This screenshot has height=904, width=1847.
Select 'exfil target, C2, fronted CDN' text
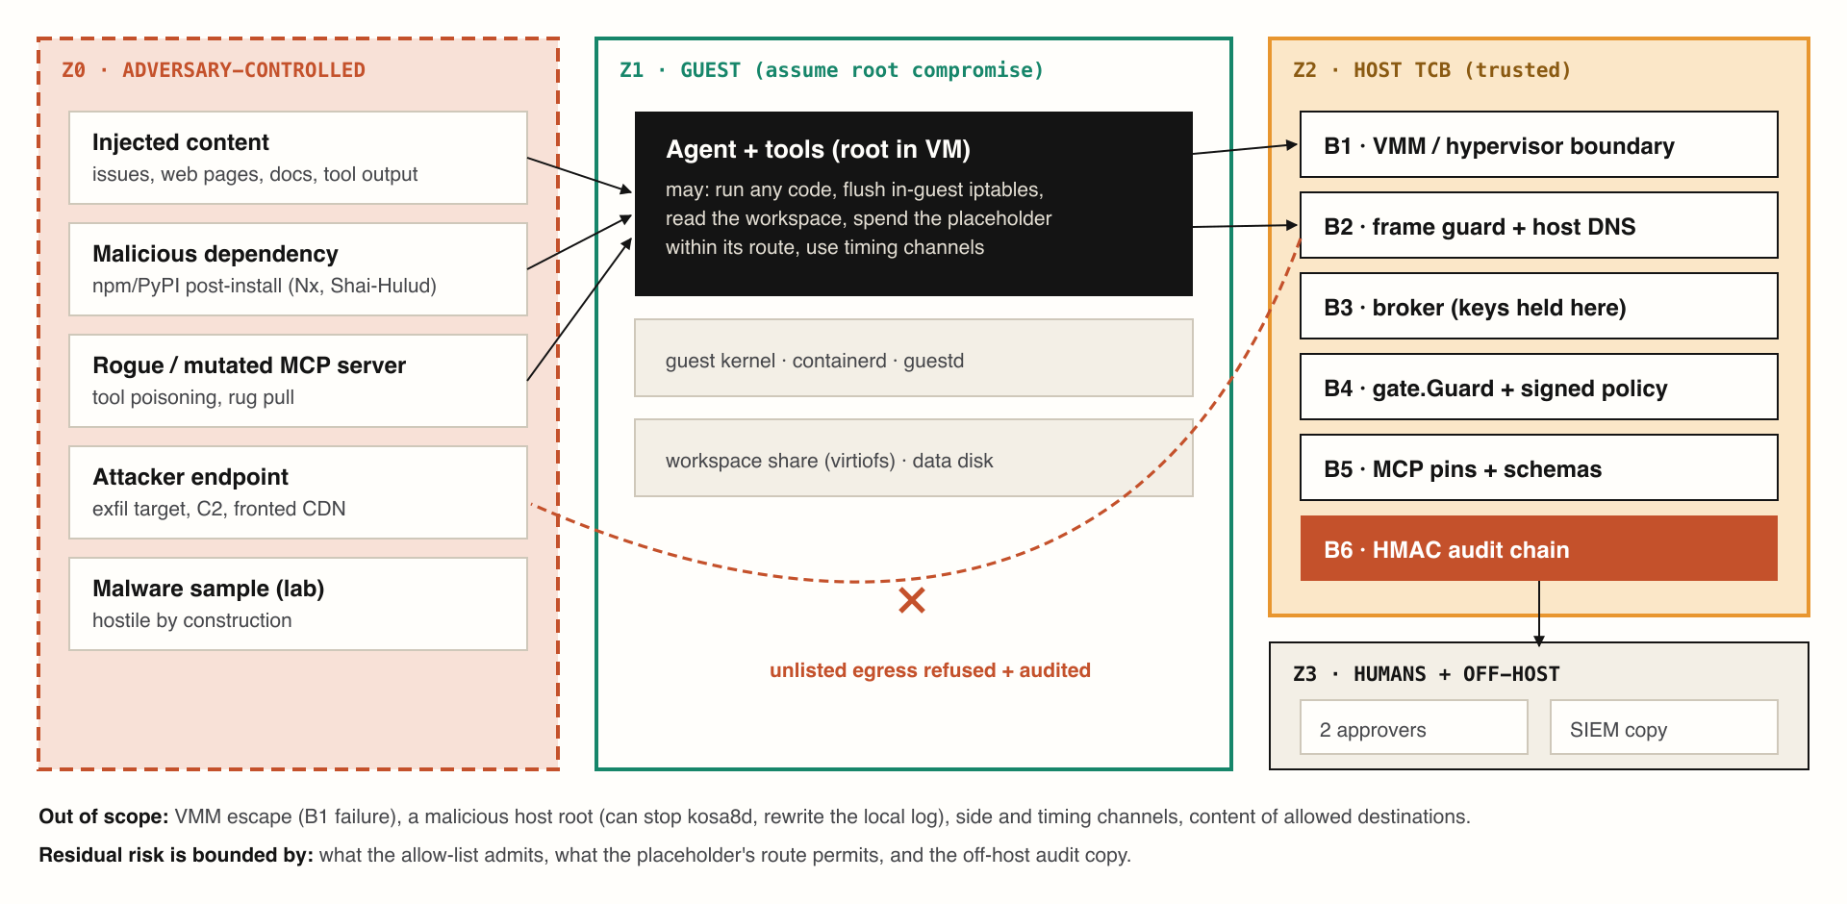coord(219,509)
